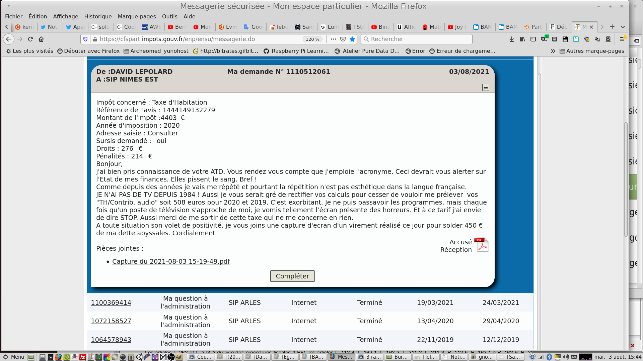Click in the Rechercher search field
The height and width of the screenshot is (361, 643).
click(x=419, y=39)
